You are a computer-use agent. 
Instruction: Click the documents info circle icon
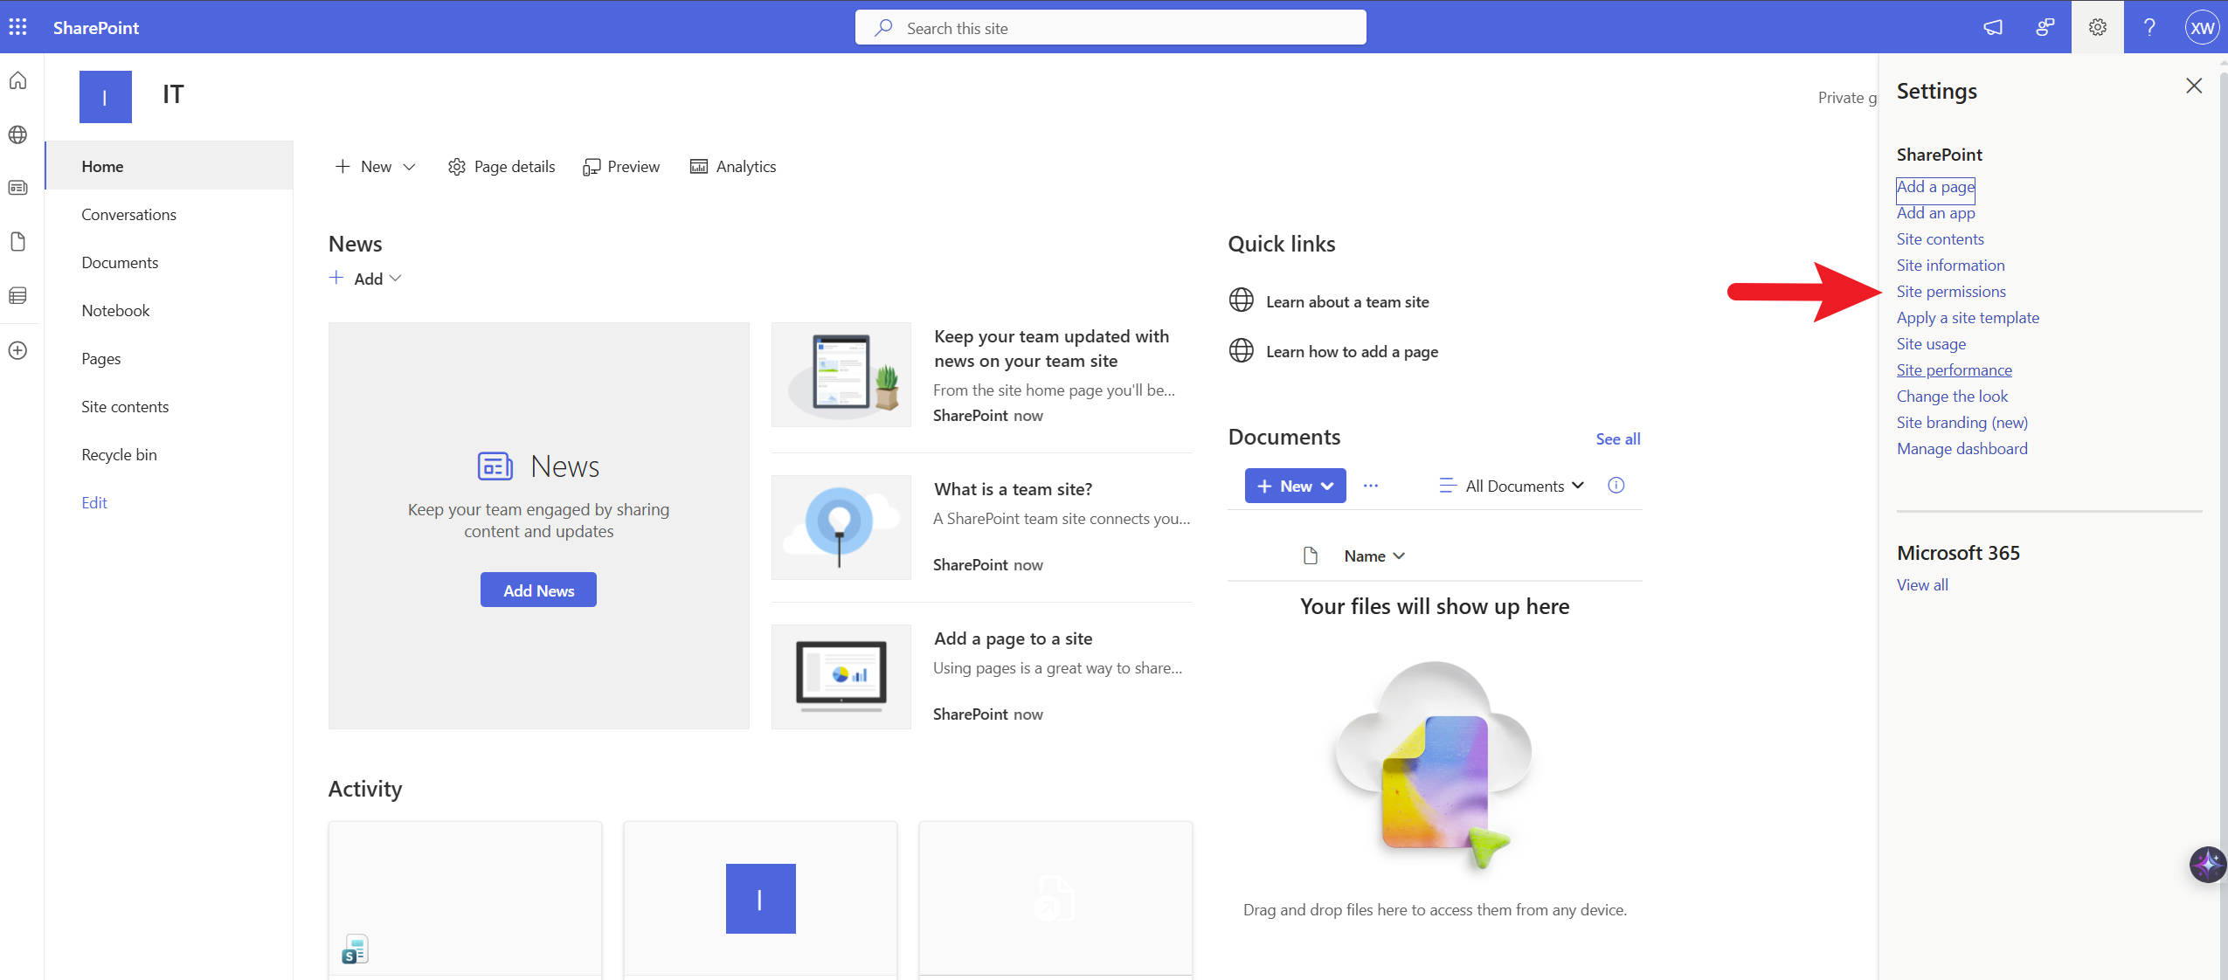tap(1616, 486)
